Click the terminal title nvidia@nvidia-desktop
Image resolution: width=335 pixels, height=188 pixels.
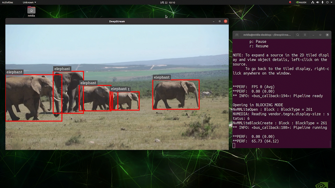coord(267,35)
